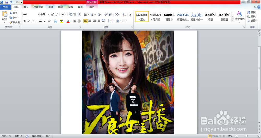
Task: Expand the Styles gallery More arrow
Action: pyautogui.click(x=233, y=20)
